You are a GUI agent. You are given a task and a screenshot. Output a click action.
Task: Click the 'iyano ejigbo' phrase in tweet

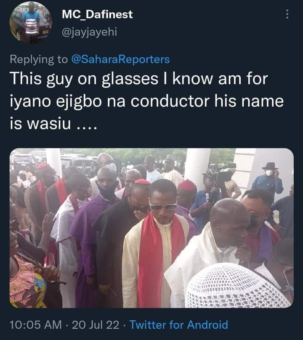pos(56,102)
